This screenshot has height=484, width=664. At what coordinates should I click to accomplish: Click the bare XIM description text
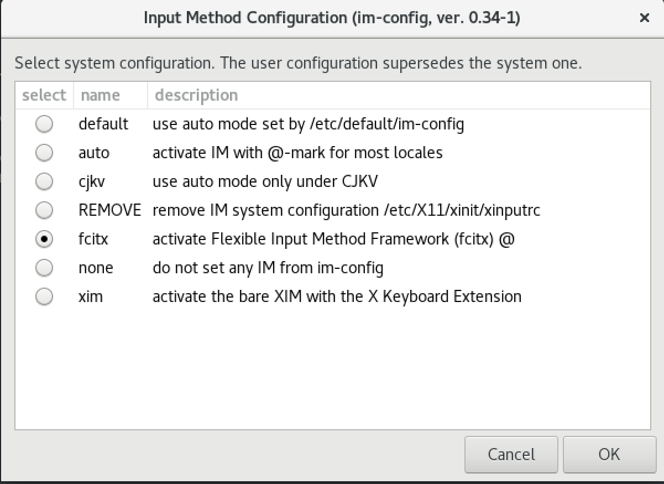click(337, 296)
